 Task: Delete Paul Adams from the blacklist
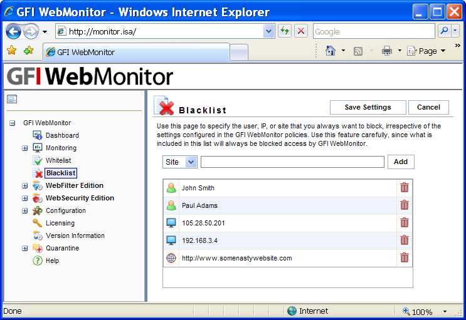(404, 205)
